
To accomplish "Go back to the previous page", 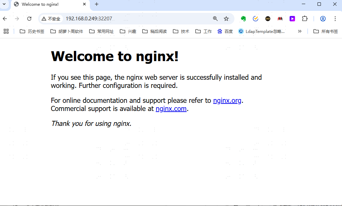I will tap(5, 19).
